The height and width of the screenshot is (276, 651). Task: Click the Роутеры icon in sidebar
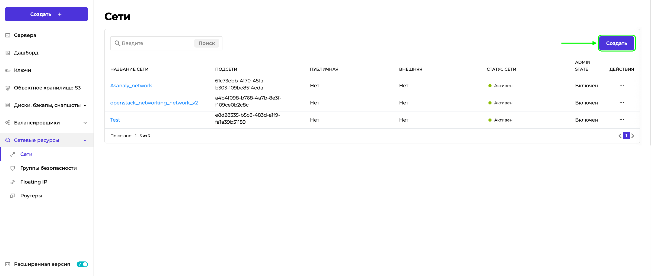tap(12, 196)
